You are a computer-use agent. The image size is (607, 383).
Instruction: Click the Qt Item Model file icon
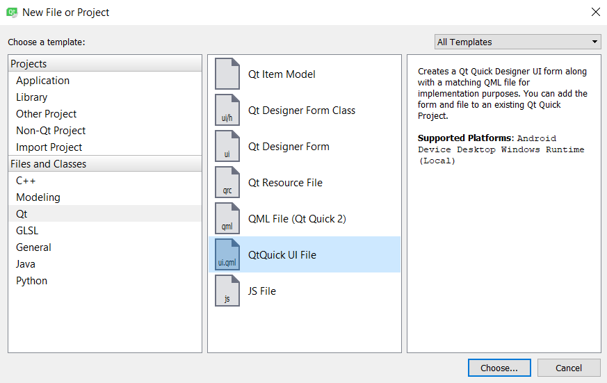(227, 74)
